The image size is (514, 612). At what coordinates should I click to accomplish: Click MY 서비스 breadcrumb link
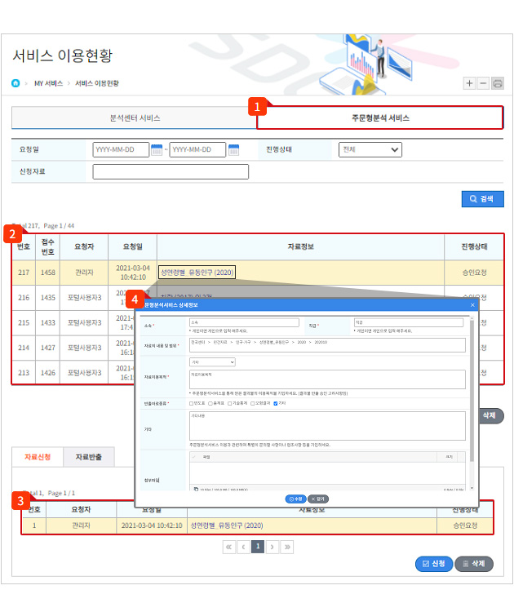48,83
